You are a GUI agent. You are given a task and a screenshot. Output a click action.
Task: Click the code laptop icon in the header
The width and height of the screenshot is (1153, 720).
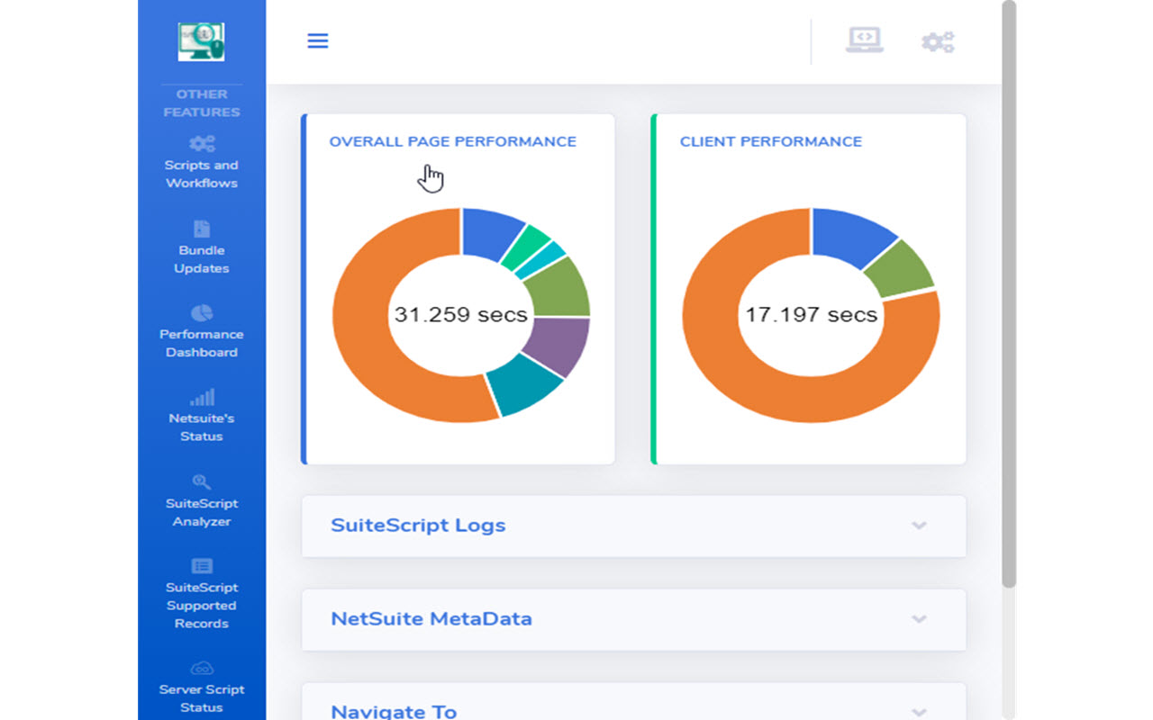(864, 40)
